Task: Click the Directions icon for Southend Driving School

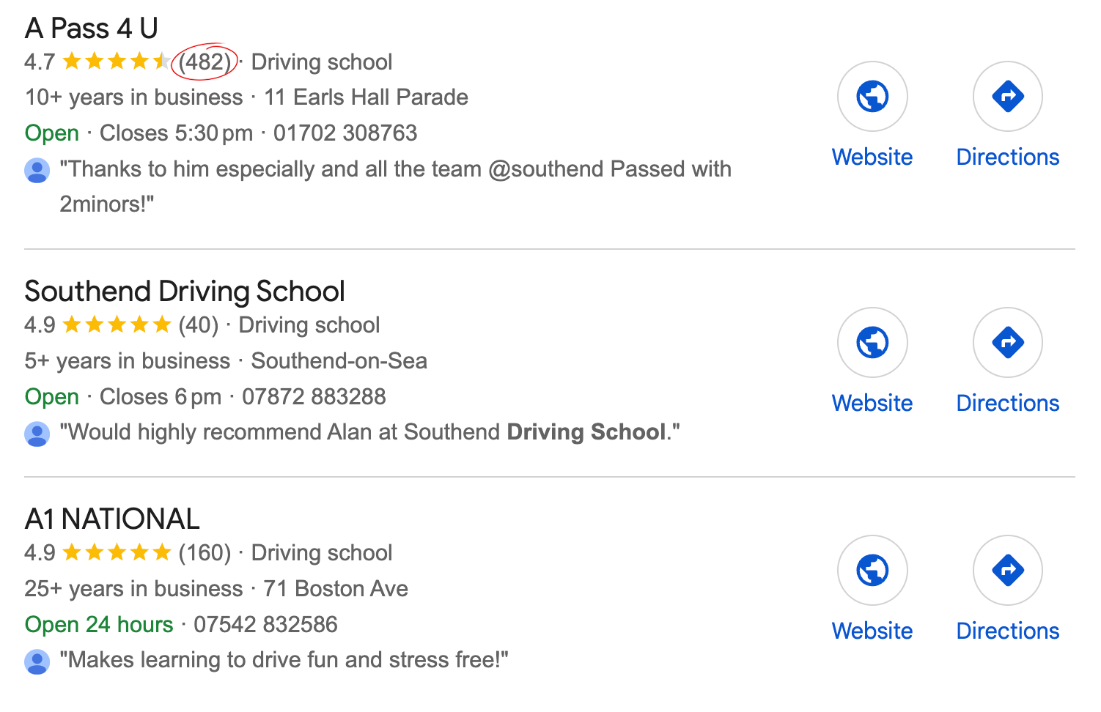Action: (x=1007, y=342)
